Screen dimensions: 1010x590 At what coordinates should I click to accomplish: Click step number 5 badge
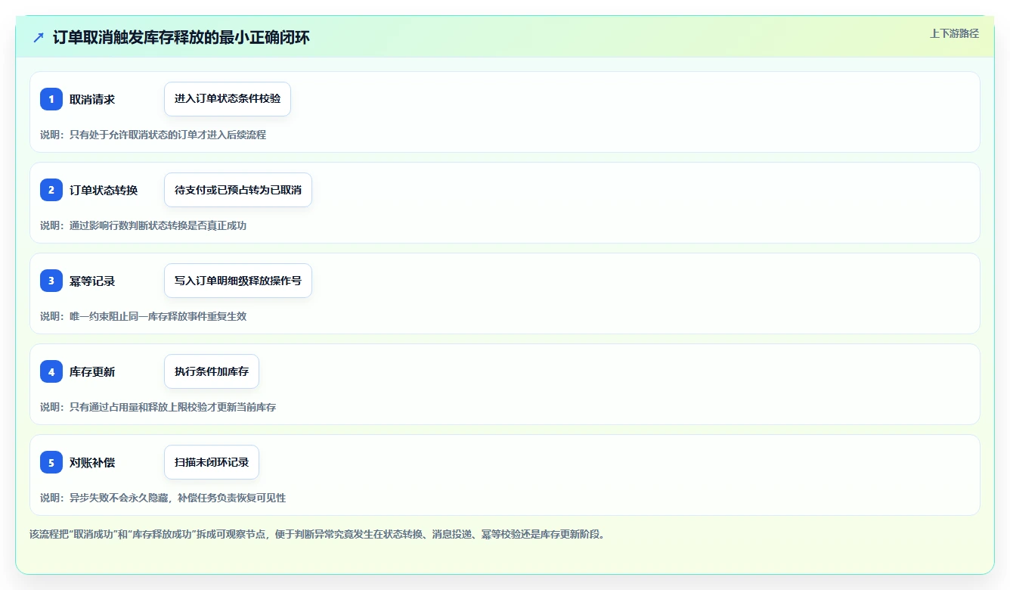(x=51, y=462)
